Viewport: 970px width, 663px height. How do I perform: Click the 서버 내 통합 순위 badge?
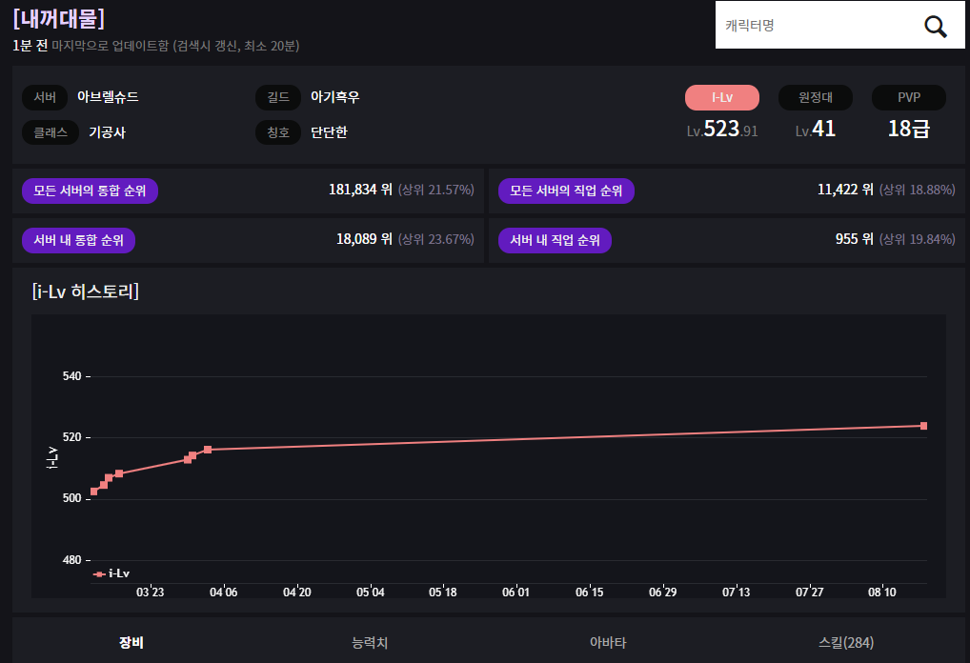(x=78, y=240)
